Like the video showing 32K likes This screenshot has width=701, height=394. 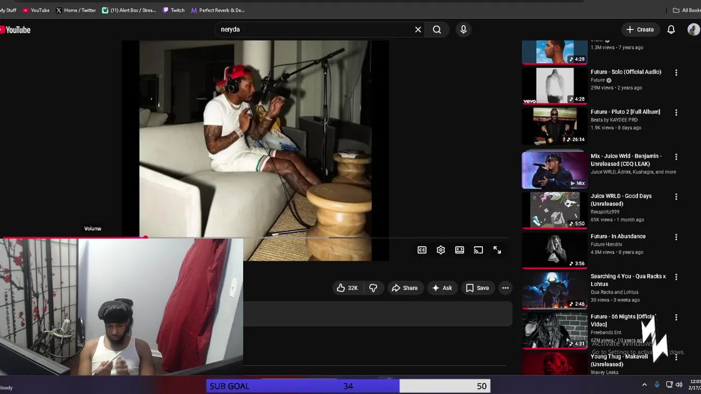pyautogui.click(x=347, y=288)
